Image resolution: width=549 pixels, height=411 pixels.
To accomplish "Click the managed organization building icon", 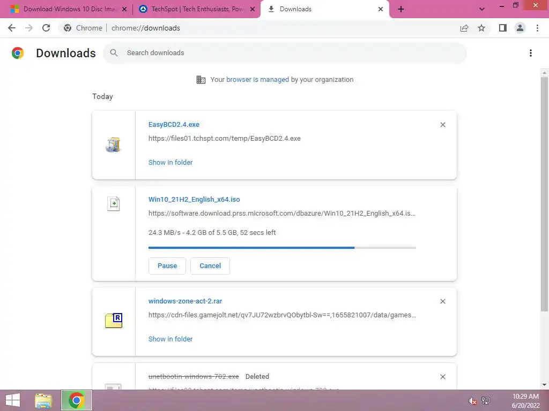I will [201, 80].
